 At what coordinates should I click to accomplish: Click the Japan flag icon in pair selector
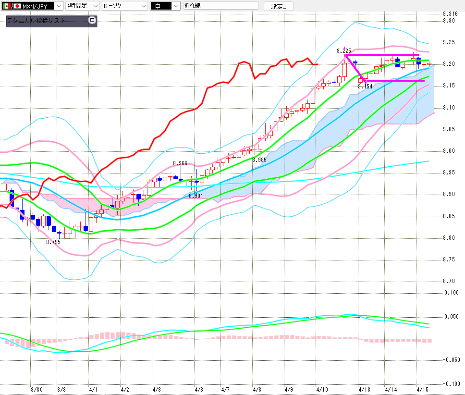tap(17, 6)
